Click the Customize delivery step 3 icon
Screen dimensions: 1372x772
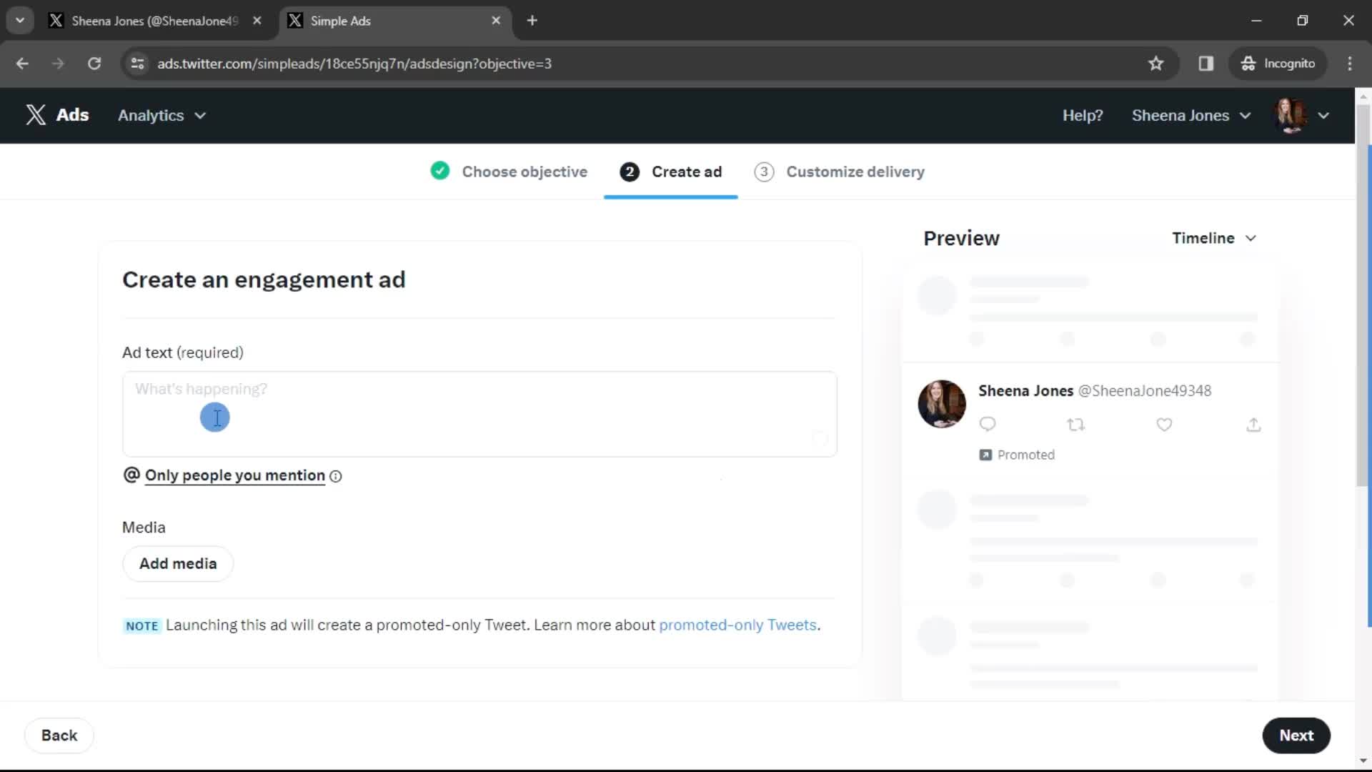(764, 172)
